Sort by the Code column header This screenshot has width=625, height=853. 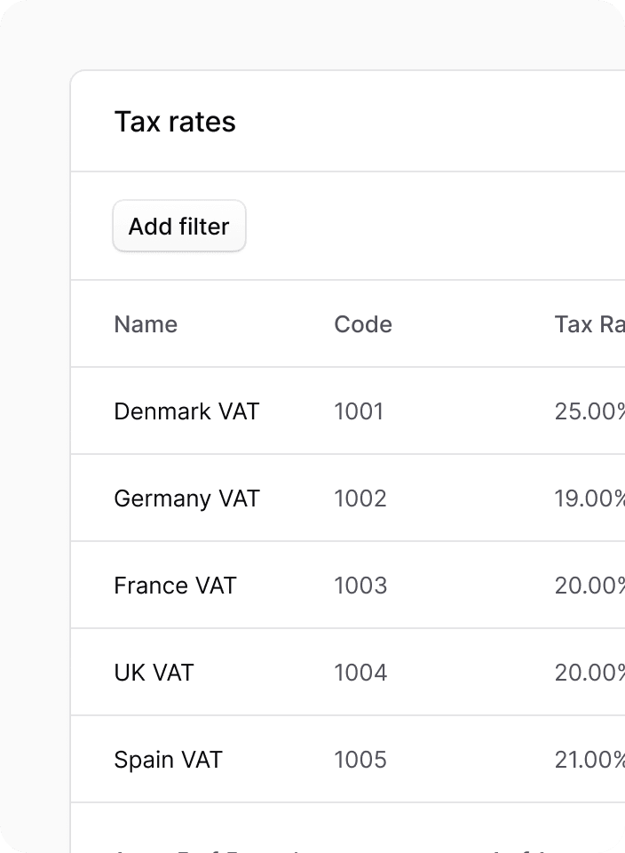363,324
